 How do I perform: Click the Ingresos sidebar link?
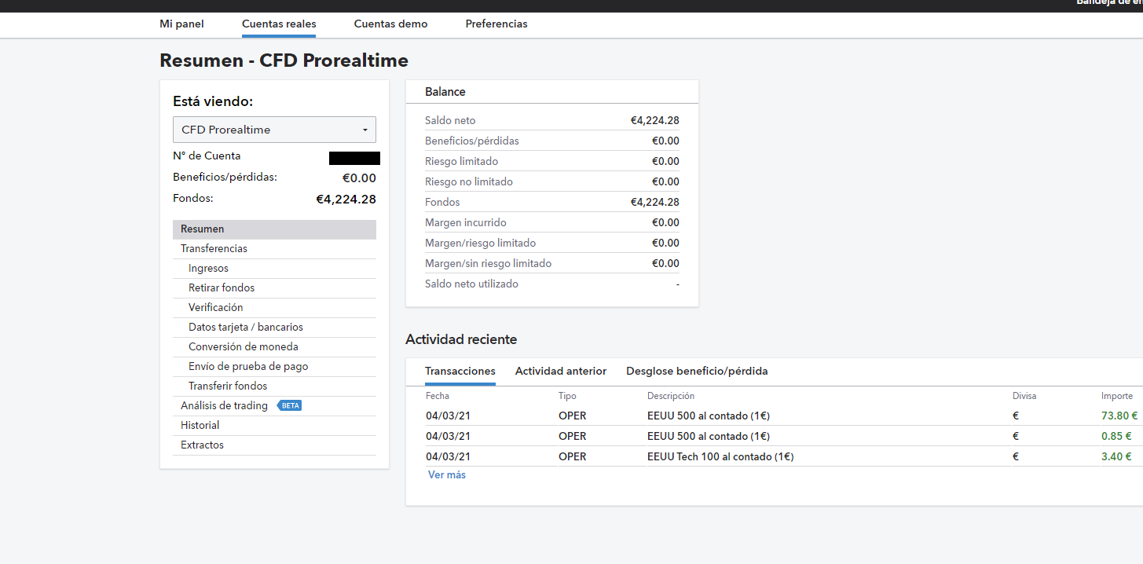208,269
